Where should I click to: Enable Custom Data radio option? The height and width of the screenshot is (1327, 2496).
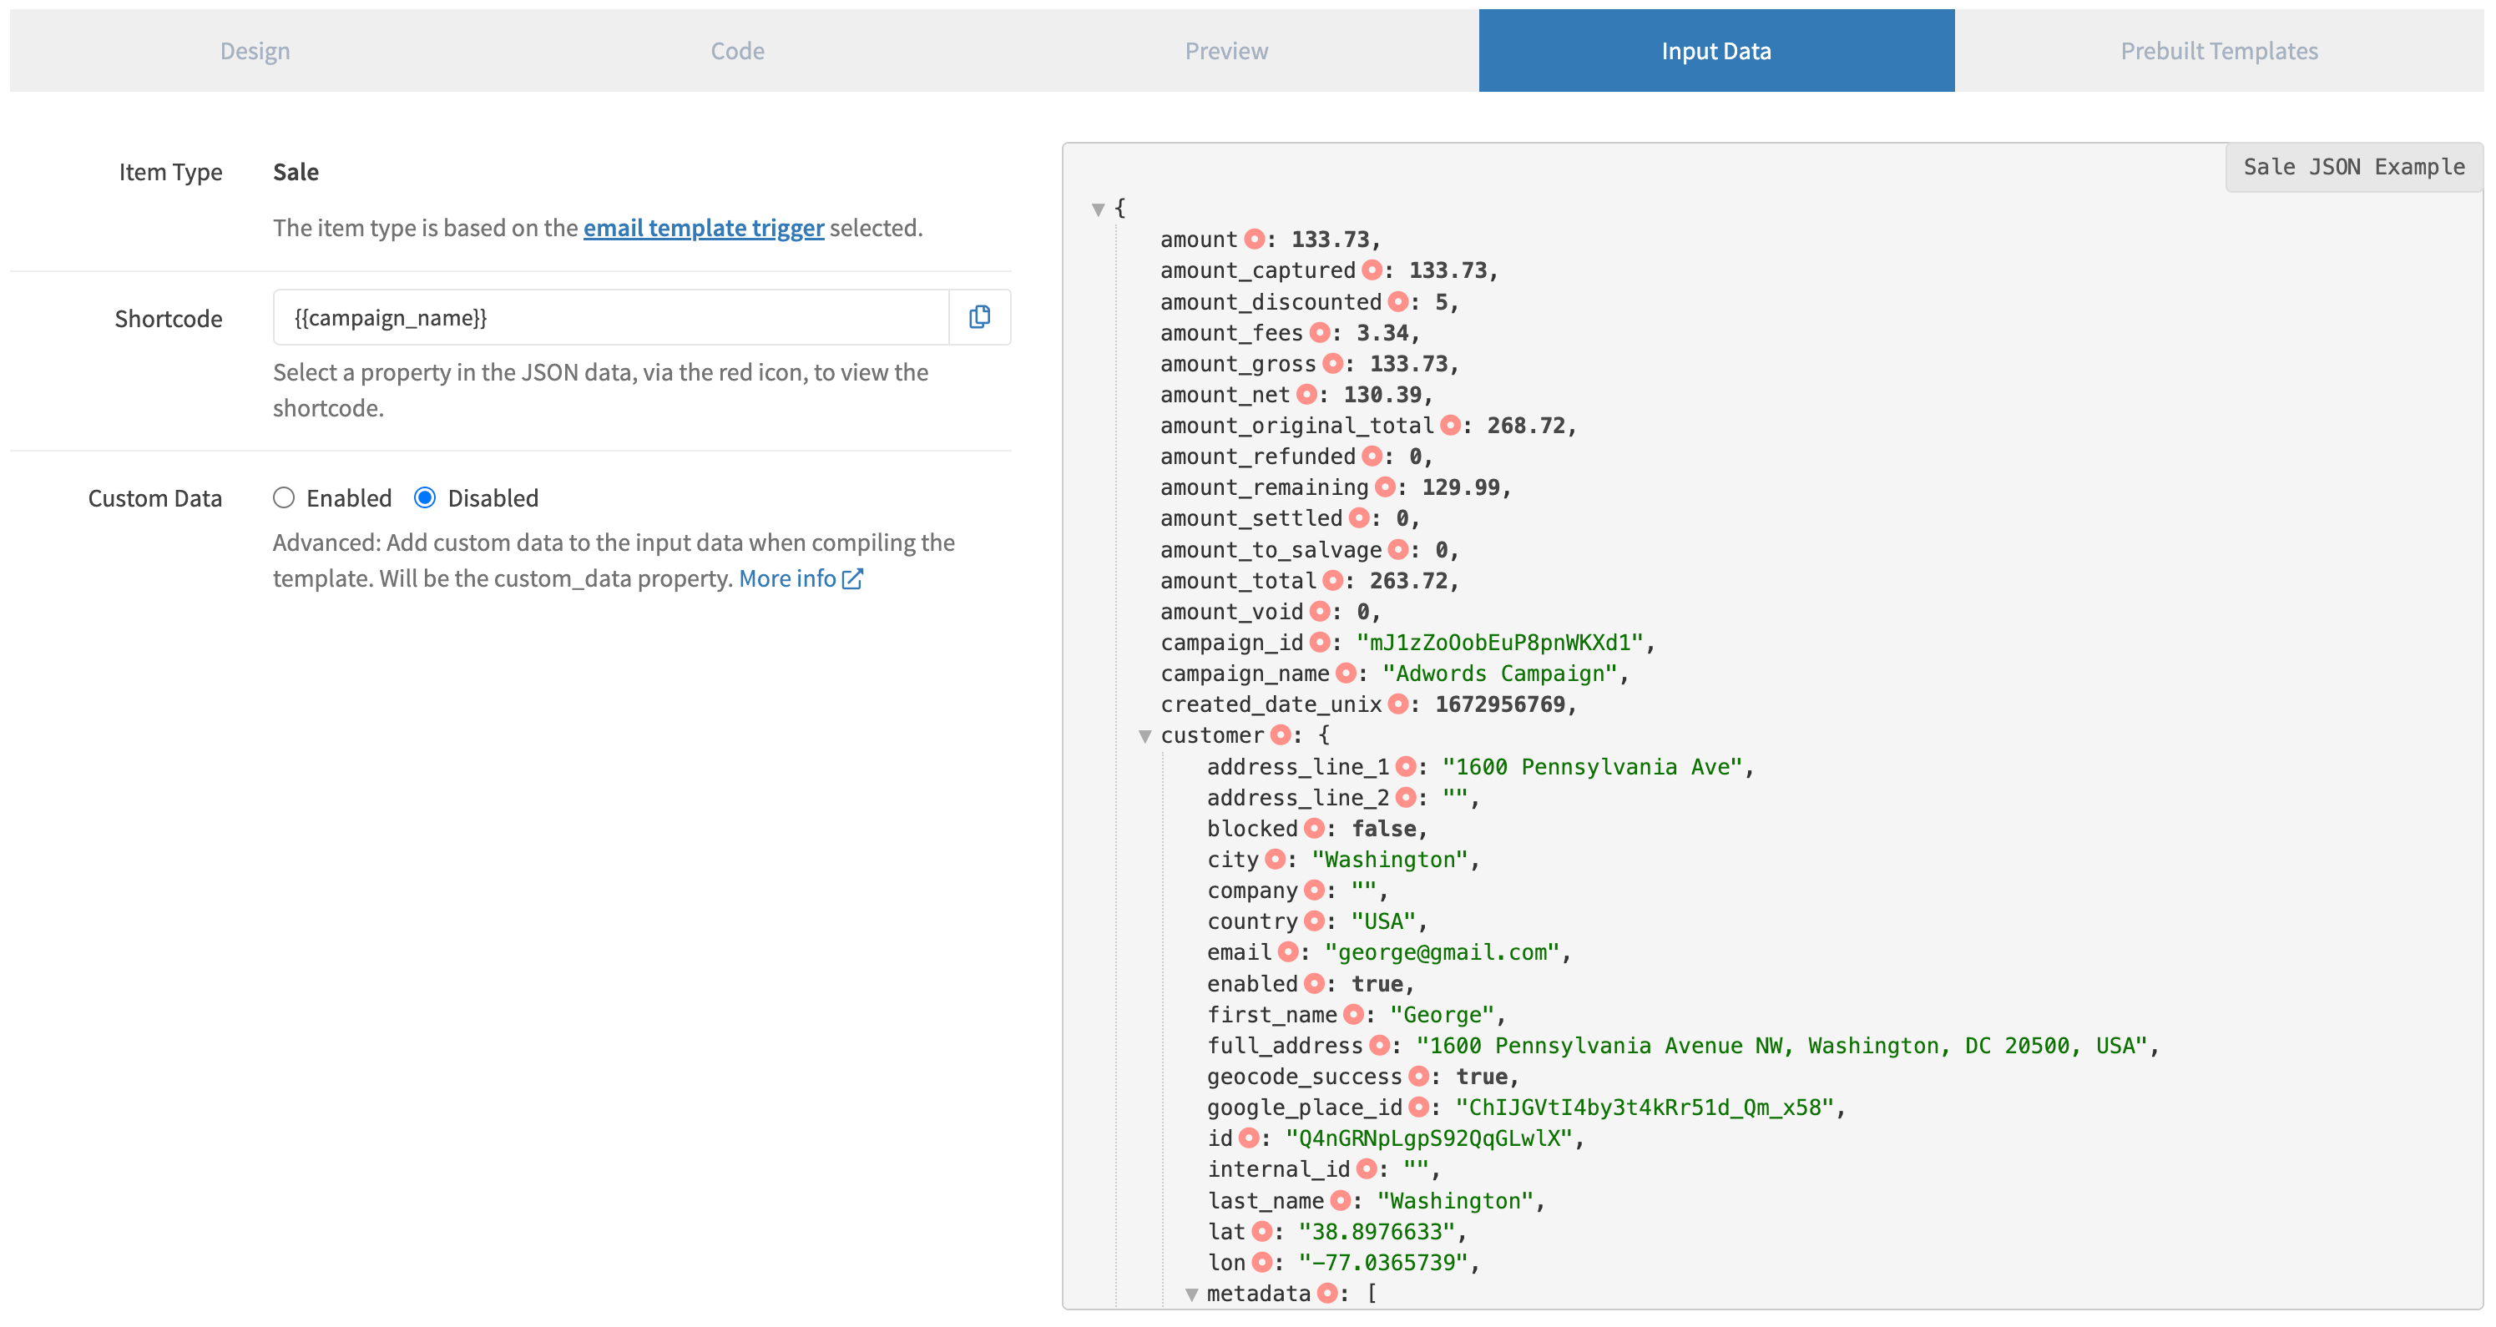point(284,498)
